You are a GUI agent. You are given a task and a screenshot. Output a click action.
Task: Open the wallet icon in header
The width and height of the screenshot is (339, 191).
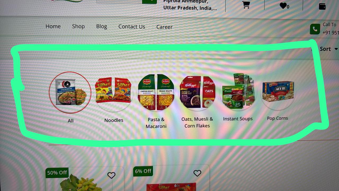[322, 6]
